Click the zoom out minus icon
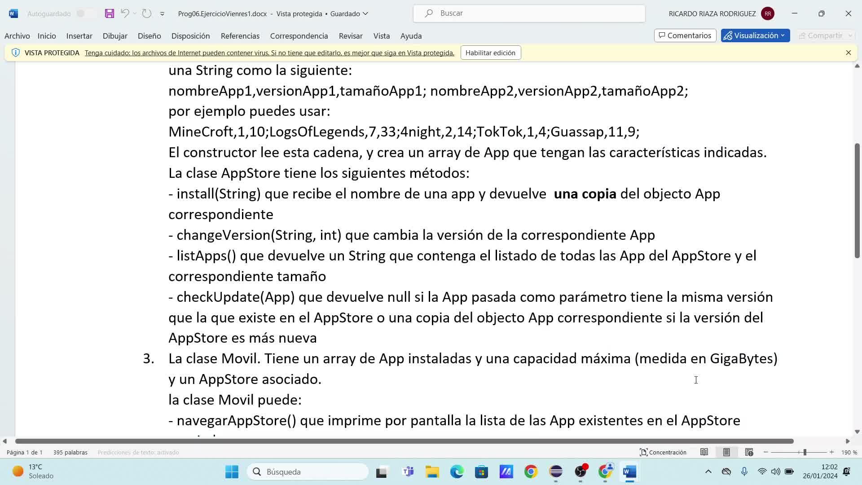 point(766,452)
